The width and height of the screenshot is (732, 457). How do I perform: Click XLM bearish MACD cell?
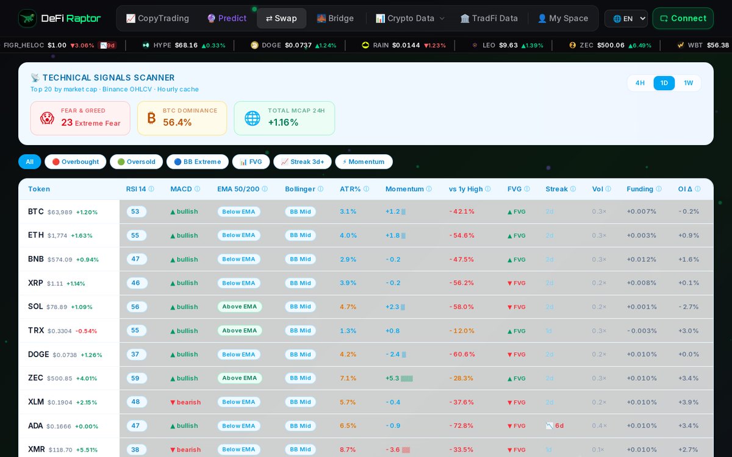[x=185, y=402]
